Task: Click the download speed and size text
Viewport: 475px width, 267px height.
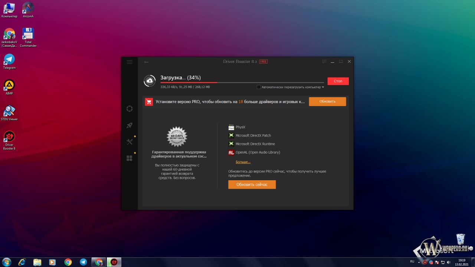Action: pos(185,87)
